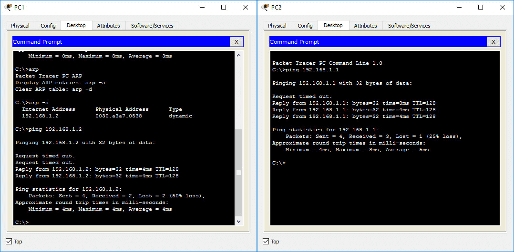Open Software/Services tab in PC1

point(152,26)
